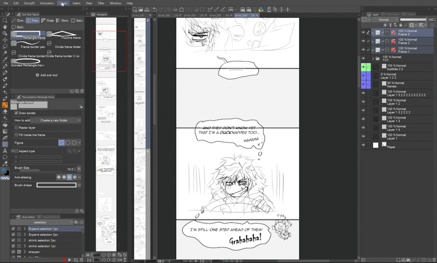Open the Auto Action selection set dropdown

(x=42, y=223)
